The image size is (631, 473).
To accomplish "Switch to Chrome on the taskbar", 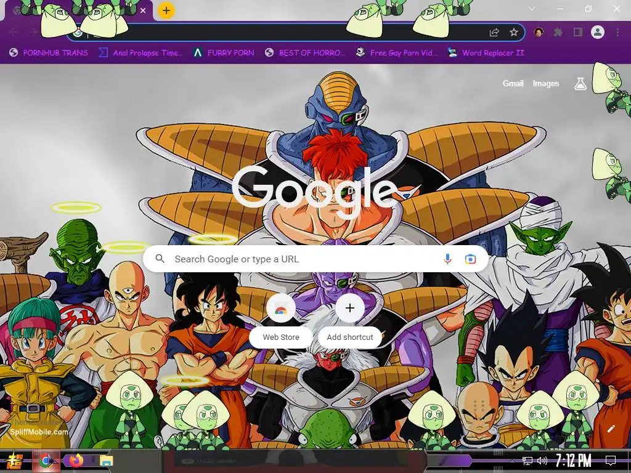I will tap(47, 461).
